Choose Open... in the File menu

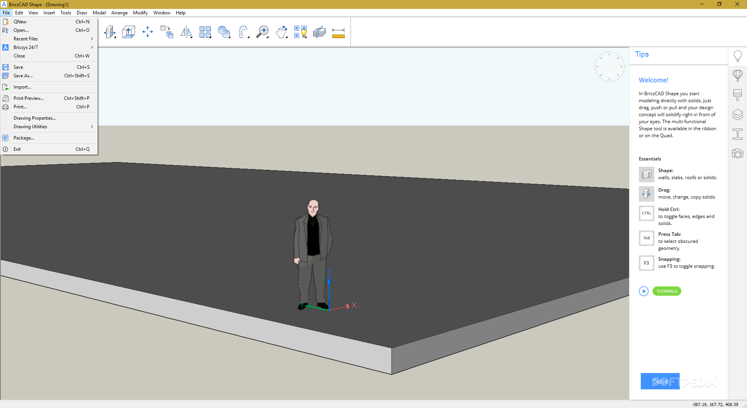(x=49, y=30)
